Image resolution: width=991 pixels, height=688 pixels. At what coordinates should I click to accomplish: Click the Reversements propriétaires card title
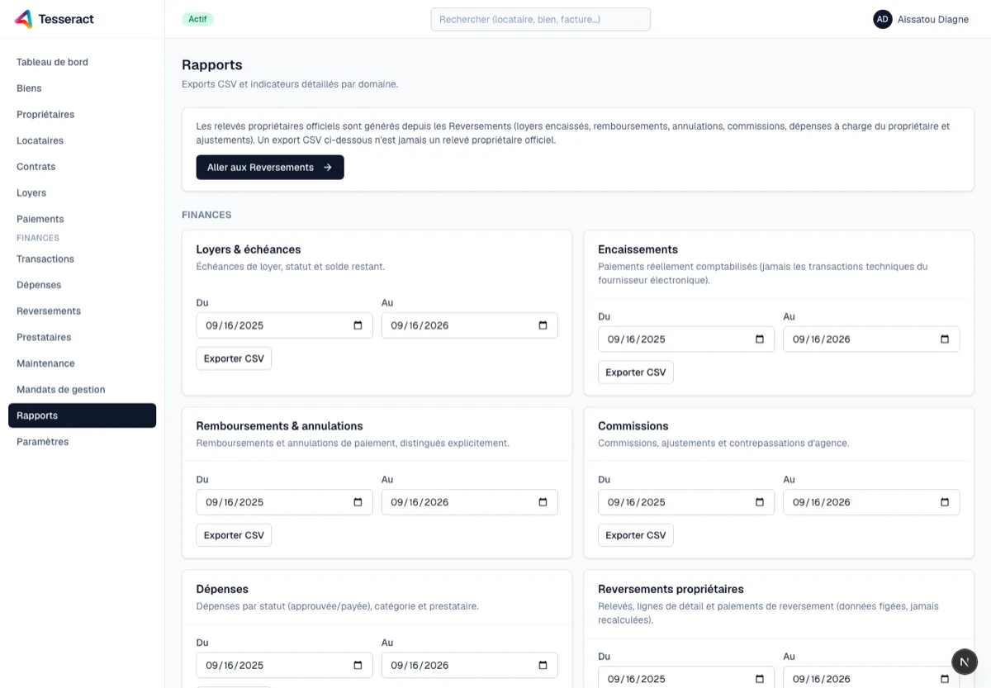click(x=671, y=589)
